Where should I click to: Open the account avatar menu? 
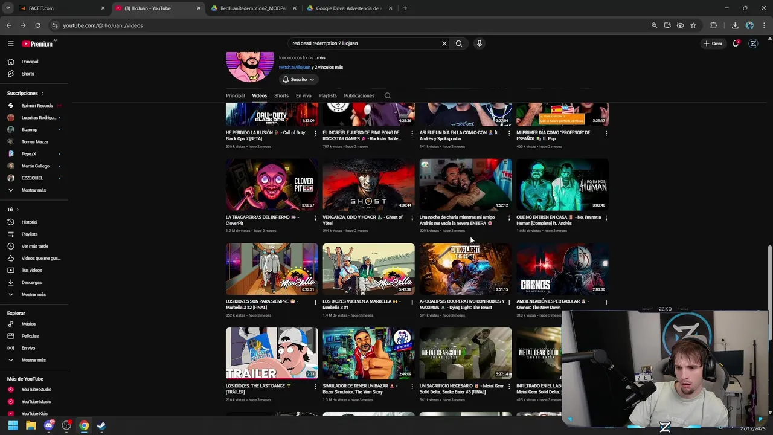753,43
